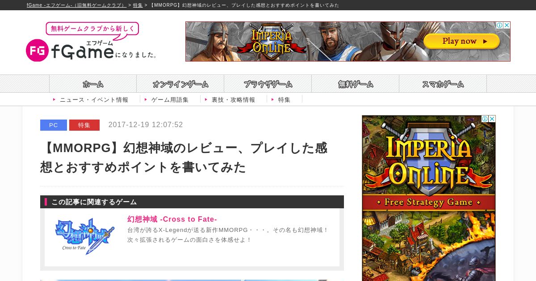Close the sidebar Imperia Online ad
The image size is (536, 281).
pos(492,119)
